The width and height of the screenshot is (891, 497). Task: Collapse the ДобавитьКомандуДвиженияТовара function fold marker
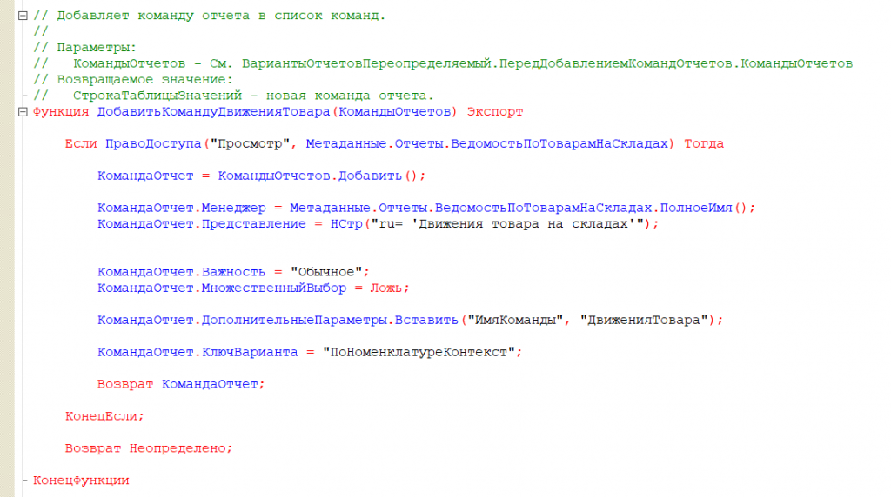[x=23, y=112]
